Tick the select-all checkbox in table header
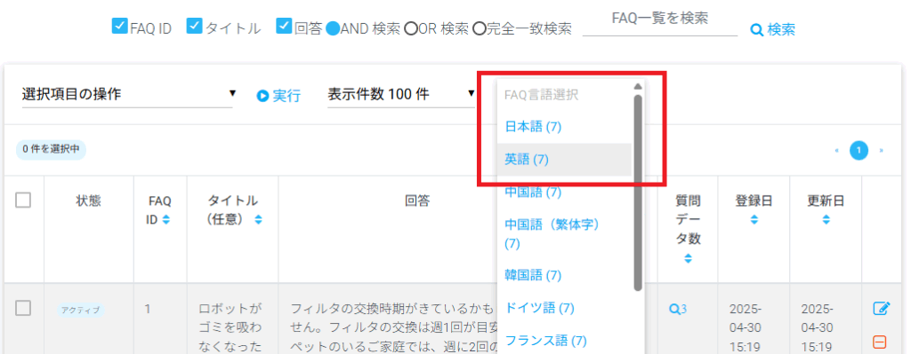 pyautogui.click(x=23, y=201)
